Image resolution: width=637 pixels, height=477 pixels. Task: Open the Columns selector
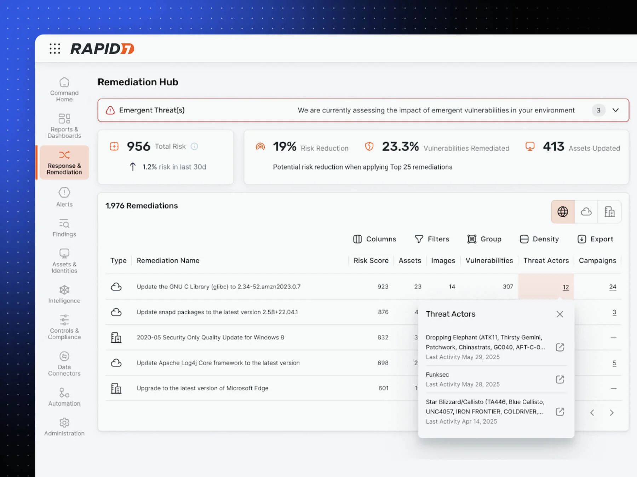coord(374,239)
